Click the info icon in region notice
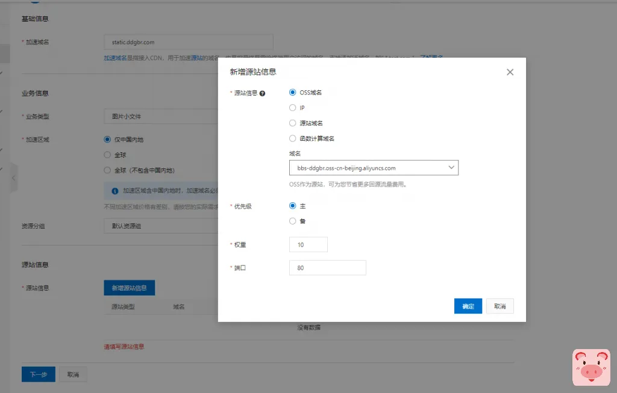 [115, 191]
